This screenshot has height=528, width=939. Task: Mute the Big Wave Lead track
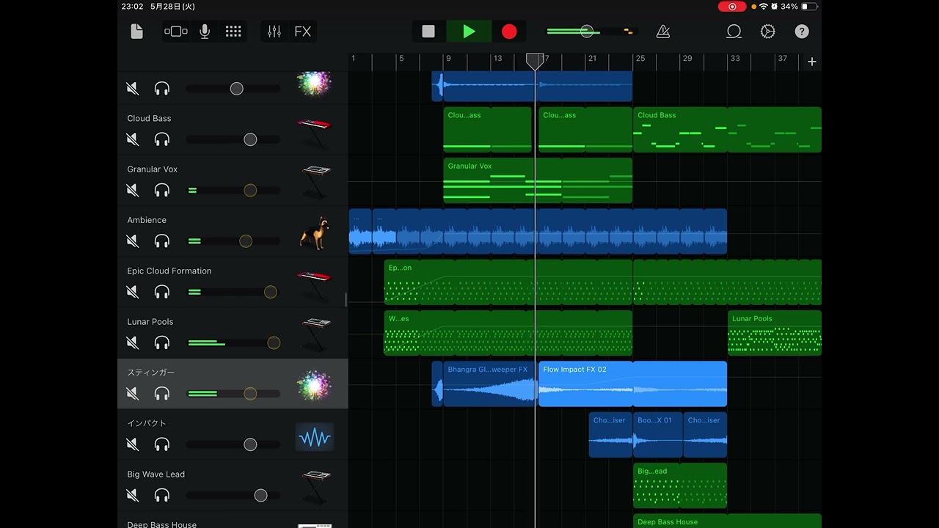click(133, 496)
